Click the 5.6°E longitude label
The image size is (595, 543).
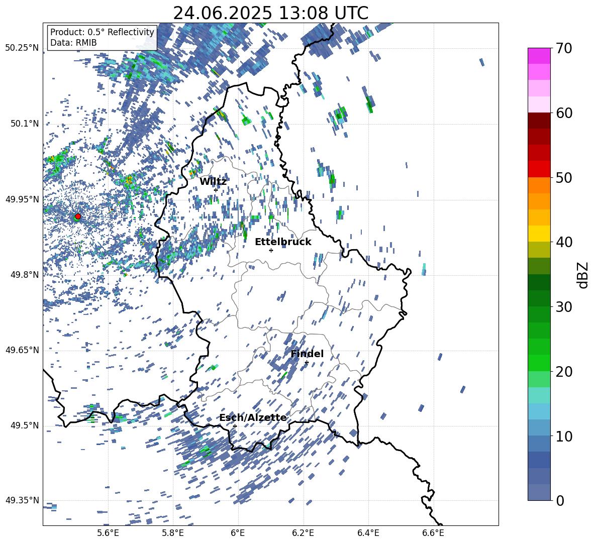point(108,533)
